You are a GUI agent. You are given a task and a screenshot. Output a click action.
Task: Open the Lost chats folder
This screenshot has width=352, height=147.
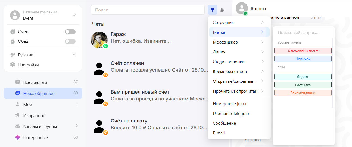tap(35, 137)
